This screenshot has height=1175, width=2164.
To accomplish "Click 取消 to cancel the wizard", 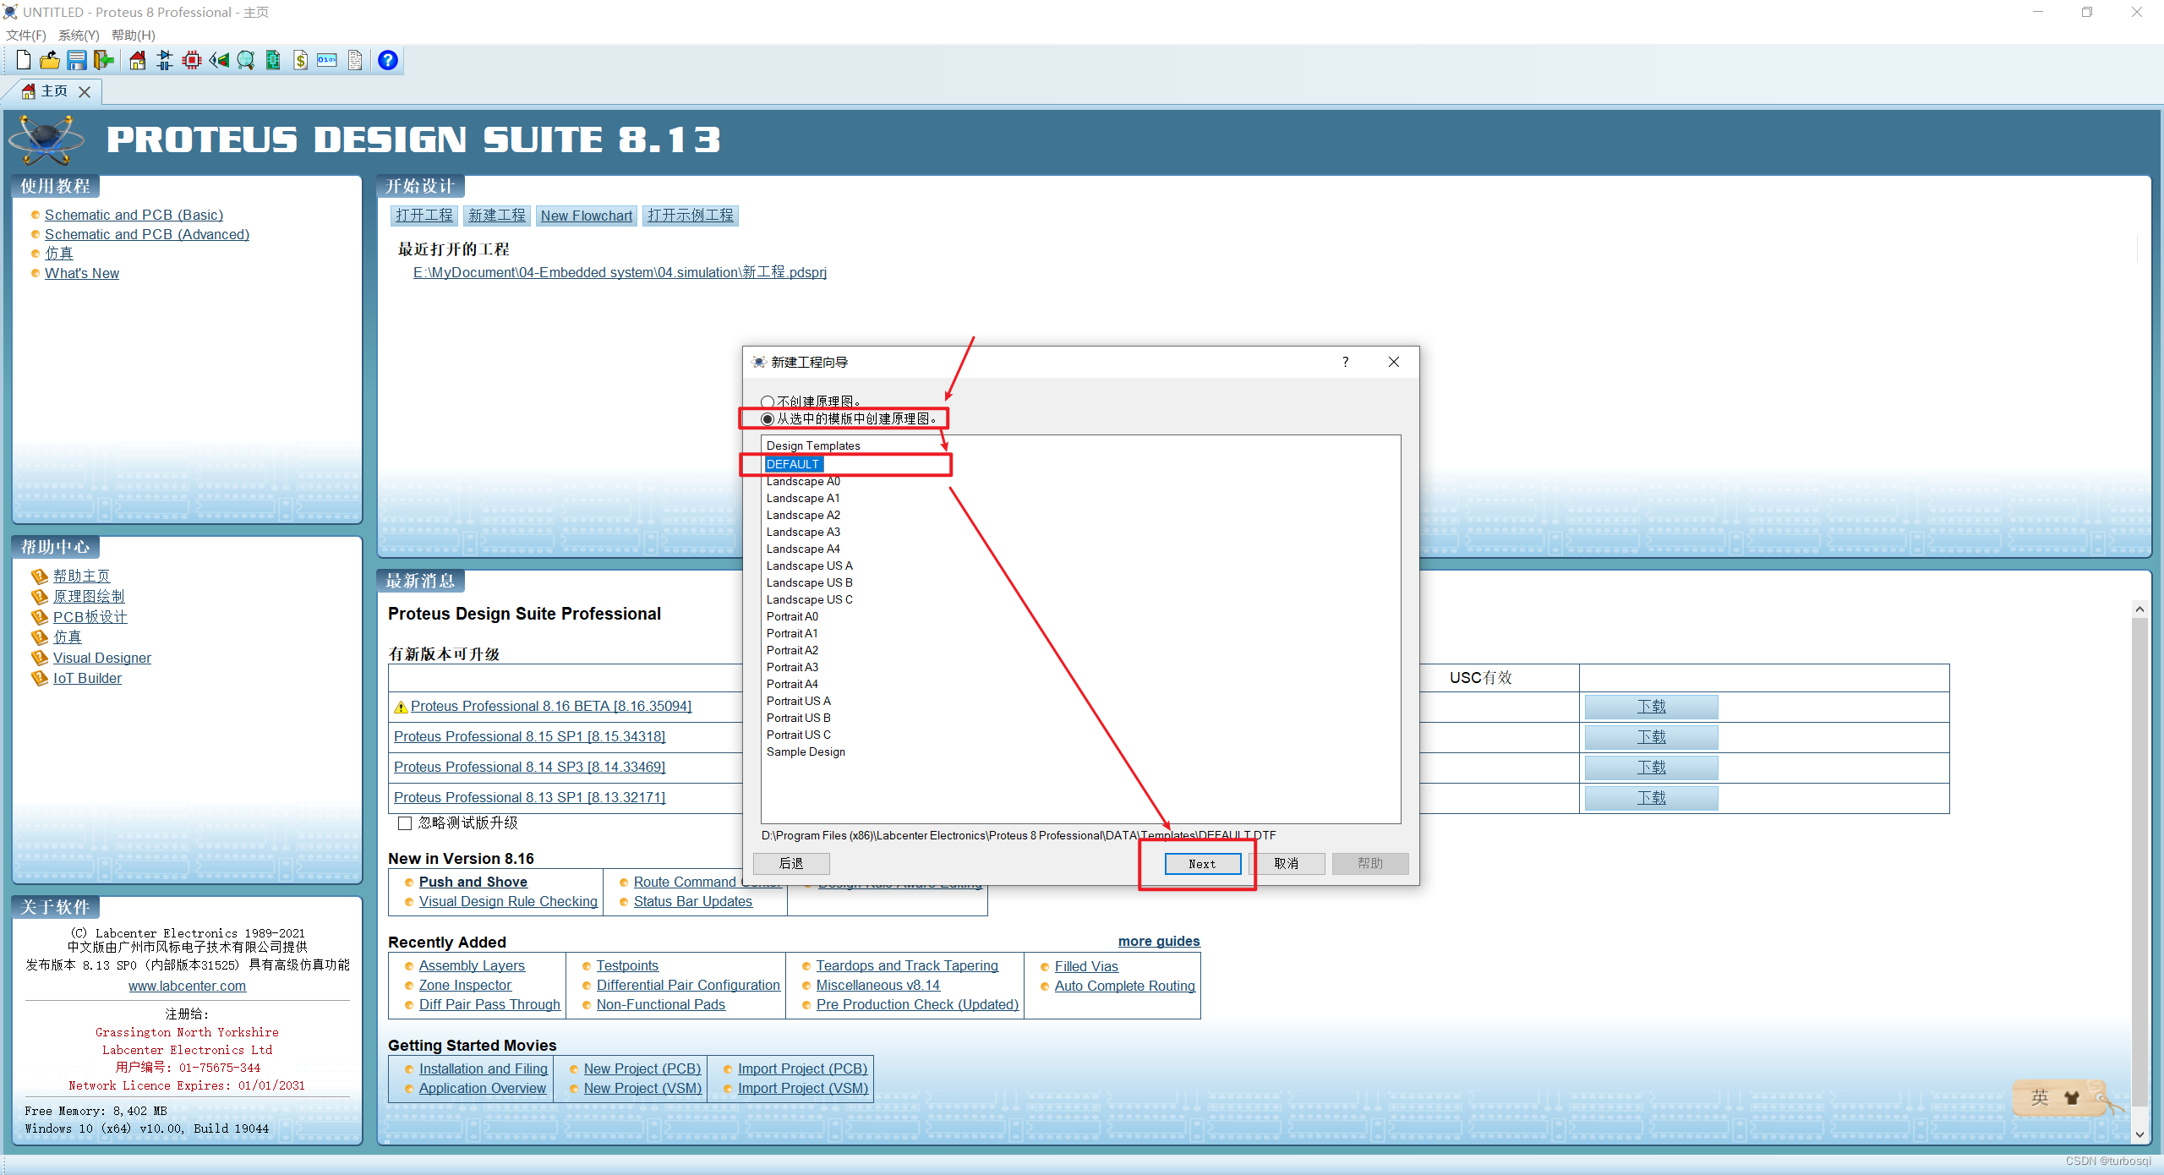I will [x=1287, y=863].
